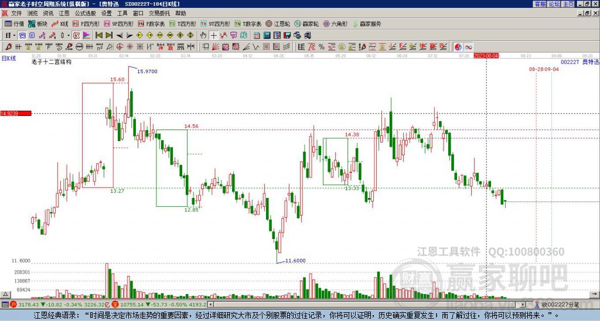
Task: Move chart right with black arrow
Action: coord(129,36)
